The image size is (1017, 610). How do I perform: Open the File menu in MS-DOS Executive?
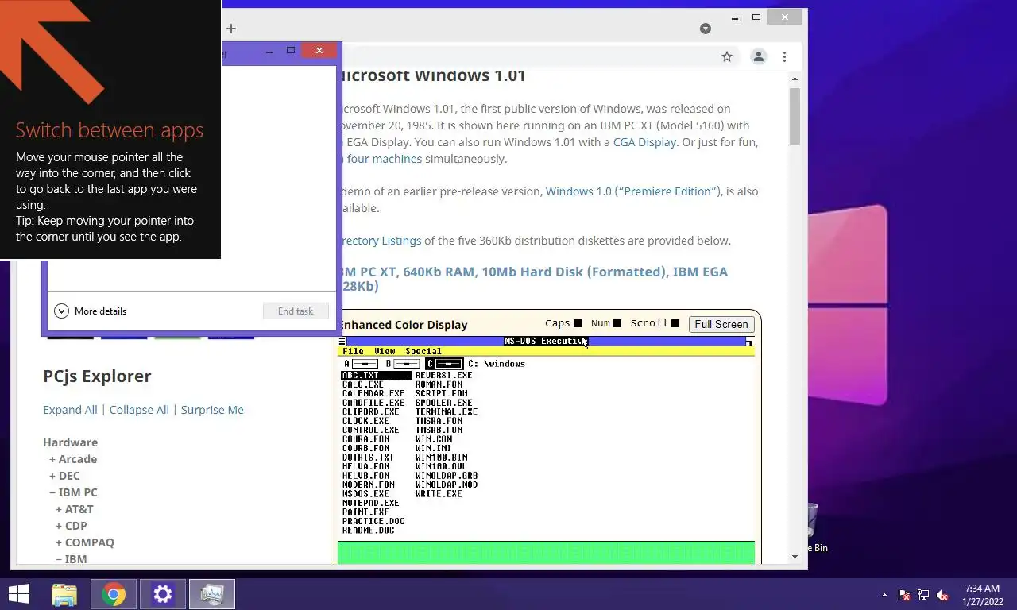[353, 351]
